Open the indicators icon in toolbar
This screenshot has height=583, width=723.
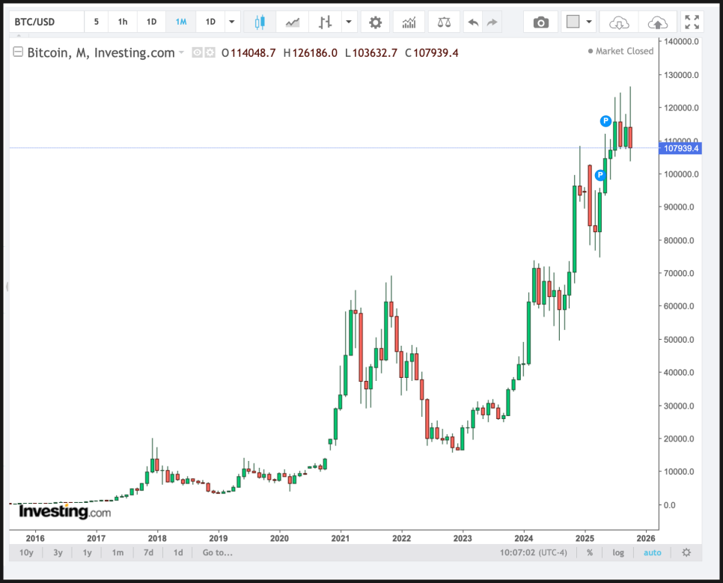tap(409, 22)
